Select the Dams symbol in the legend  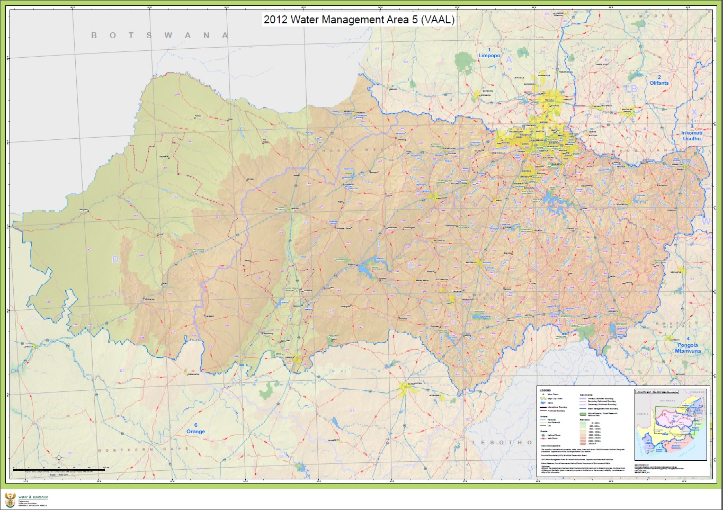pos(542,403)
